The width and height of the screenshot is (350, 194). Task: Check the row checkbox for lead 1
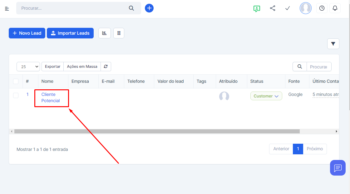16,96
